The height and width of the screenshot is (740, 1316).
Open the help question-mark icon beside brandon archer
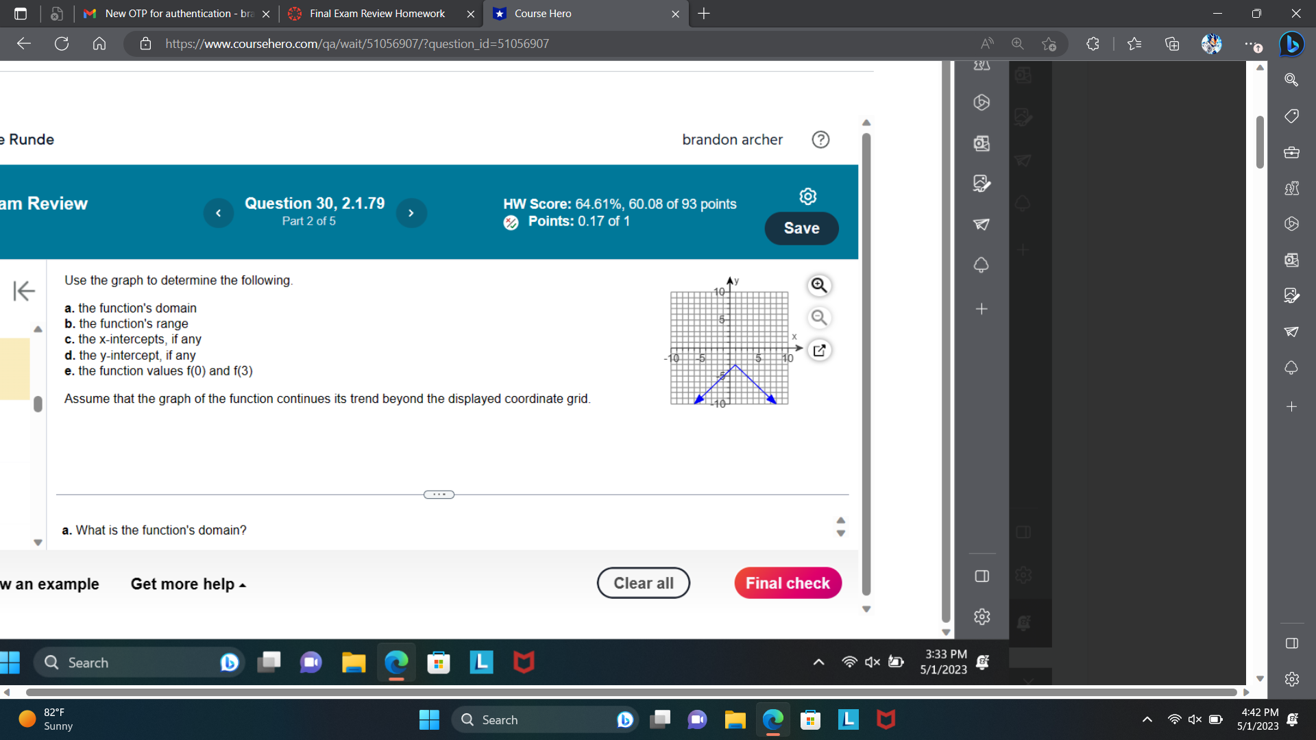820,140
